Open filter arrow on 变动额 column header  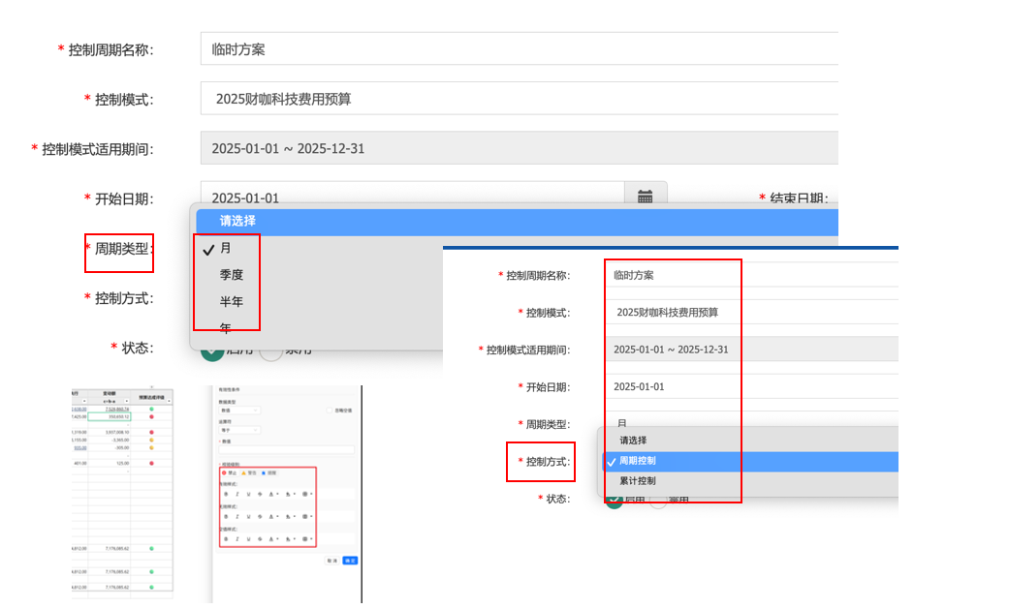click(x=127, y=401)
